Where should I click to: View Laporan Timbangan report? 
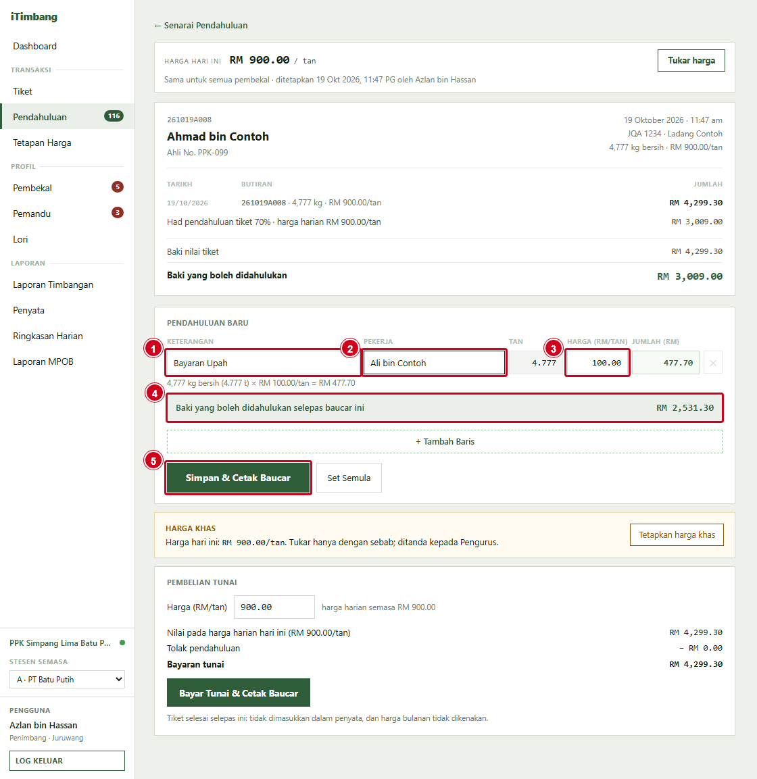click(x=53, y=284)
